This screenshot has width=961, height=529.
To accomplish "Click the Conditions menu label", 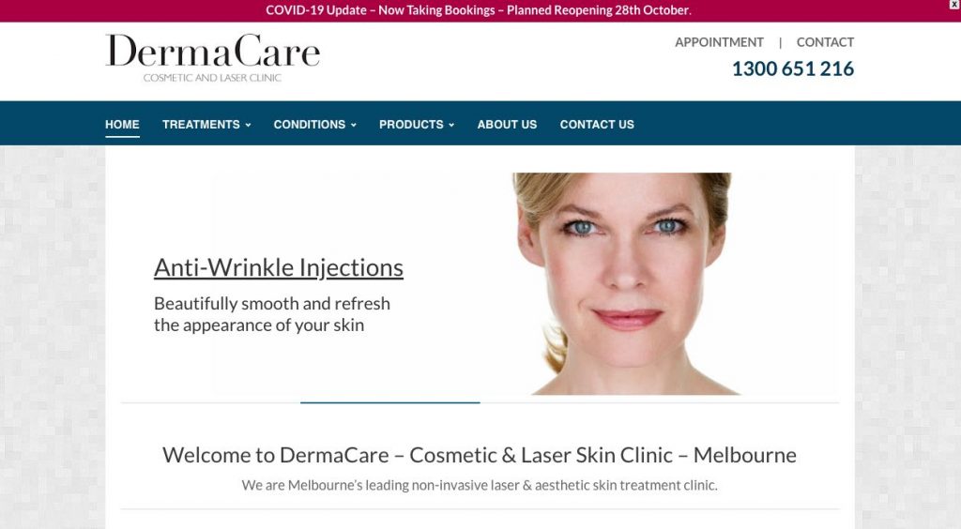I will pos(310,125).
